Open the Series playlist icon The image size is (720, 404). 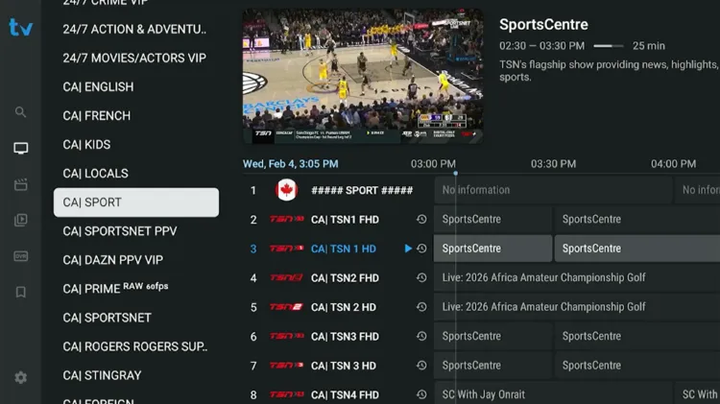point(21,220)
